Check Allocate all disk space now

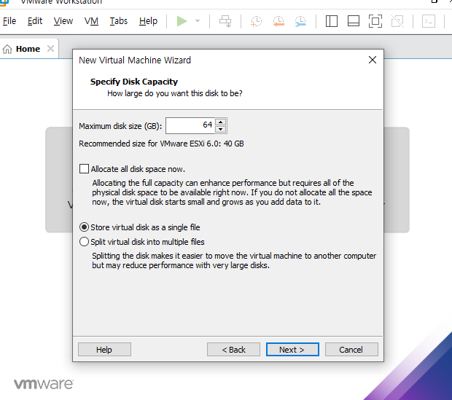(x=84, y=169)
